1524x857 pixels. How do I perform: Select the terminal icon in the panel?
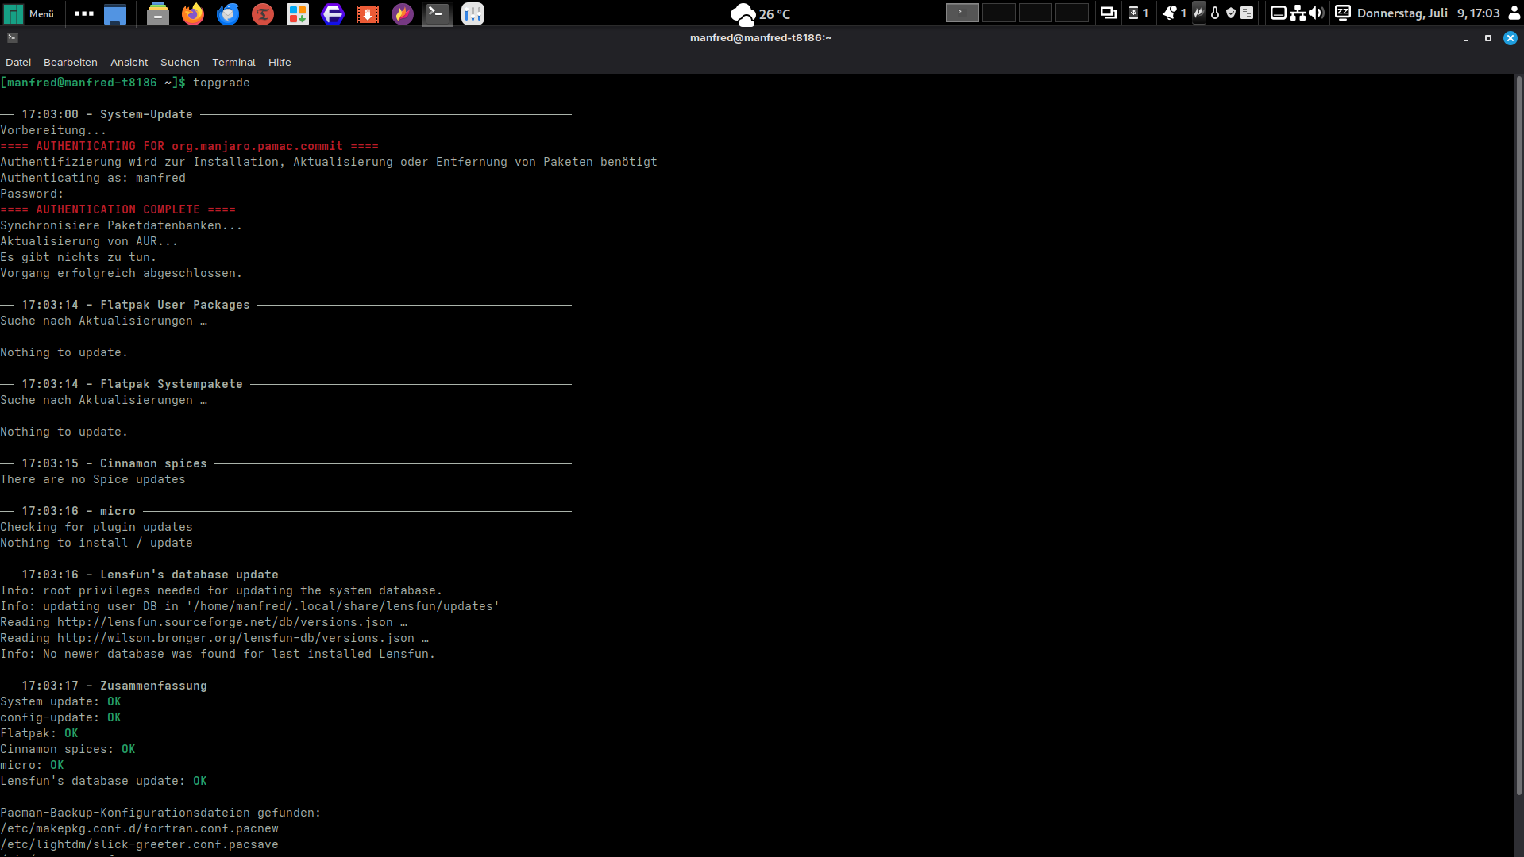tap(438, 13)
